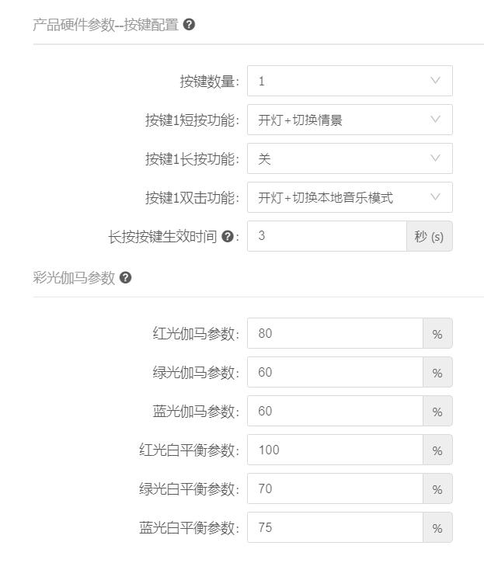
Task: Focus the 红光白平衡参数 input field
Action: point(335,450)
